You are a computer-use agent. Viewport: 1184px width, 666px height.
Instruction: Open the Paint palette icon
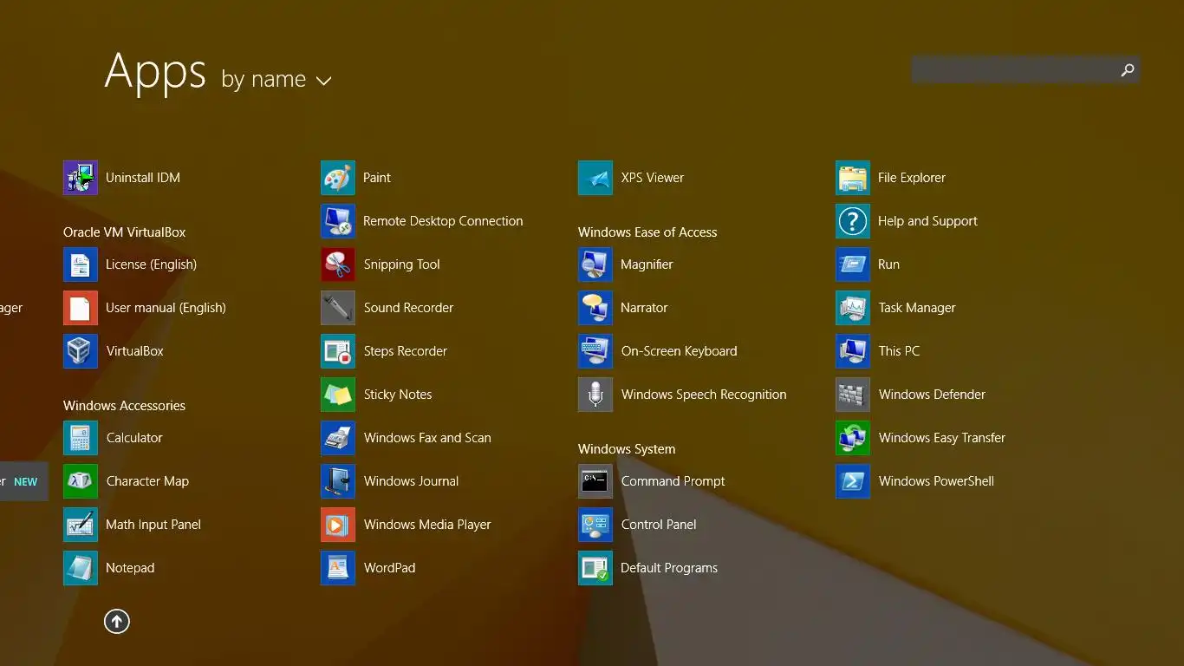point(338,178)
